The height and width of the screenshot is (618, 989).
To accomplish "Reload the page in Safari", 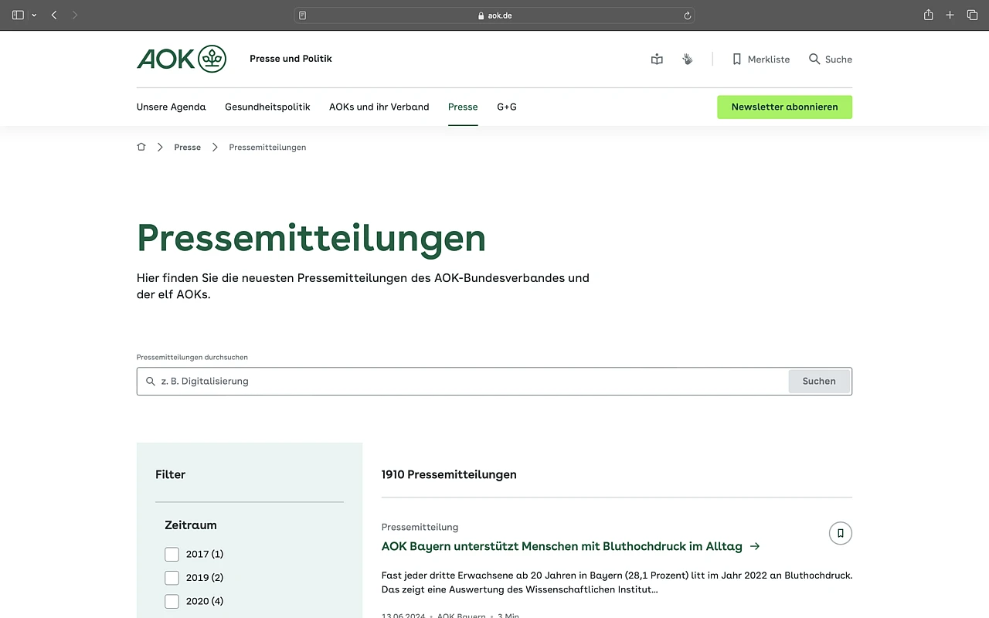I will 687,15.
